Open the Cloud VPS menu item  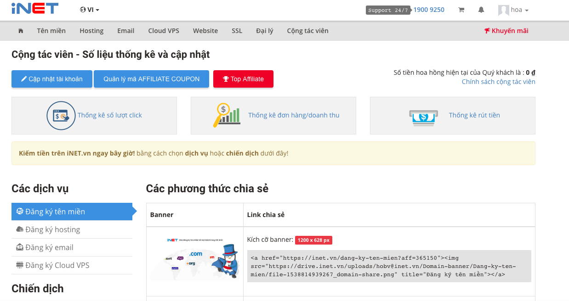[163, 31]
